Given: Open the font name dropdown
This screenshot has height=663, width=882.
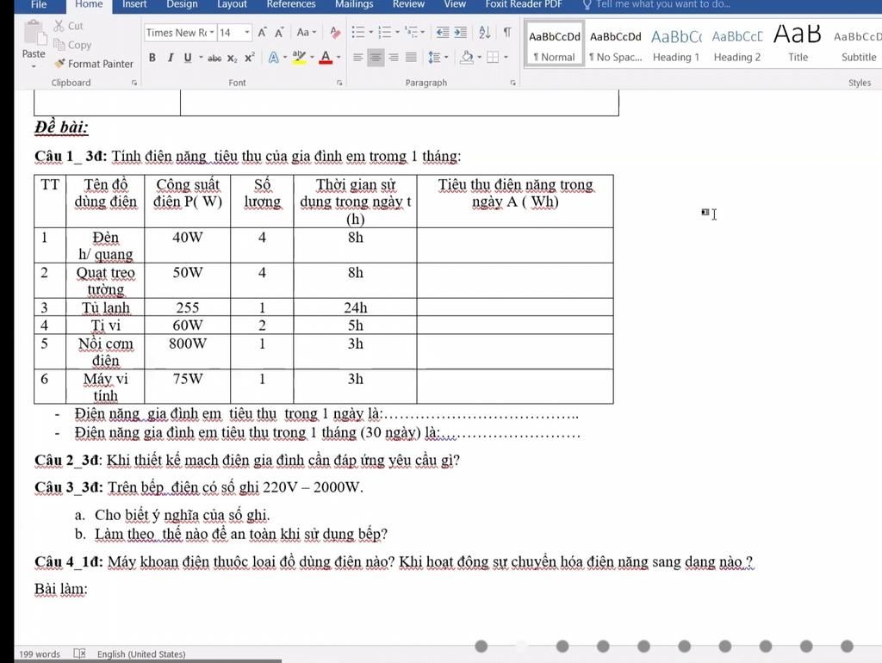Looking at the screenshot, I should tap(212, 33).
